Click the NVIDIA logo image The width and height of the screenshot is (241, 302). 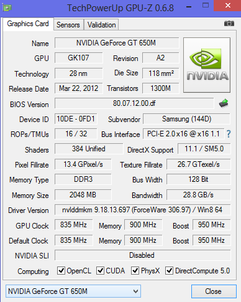click(207, 65)
